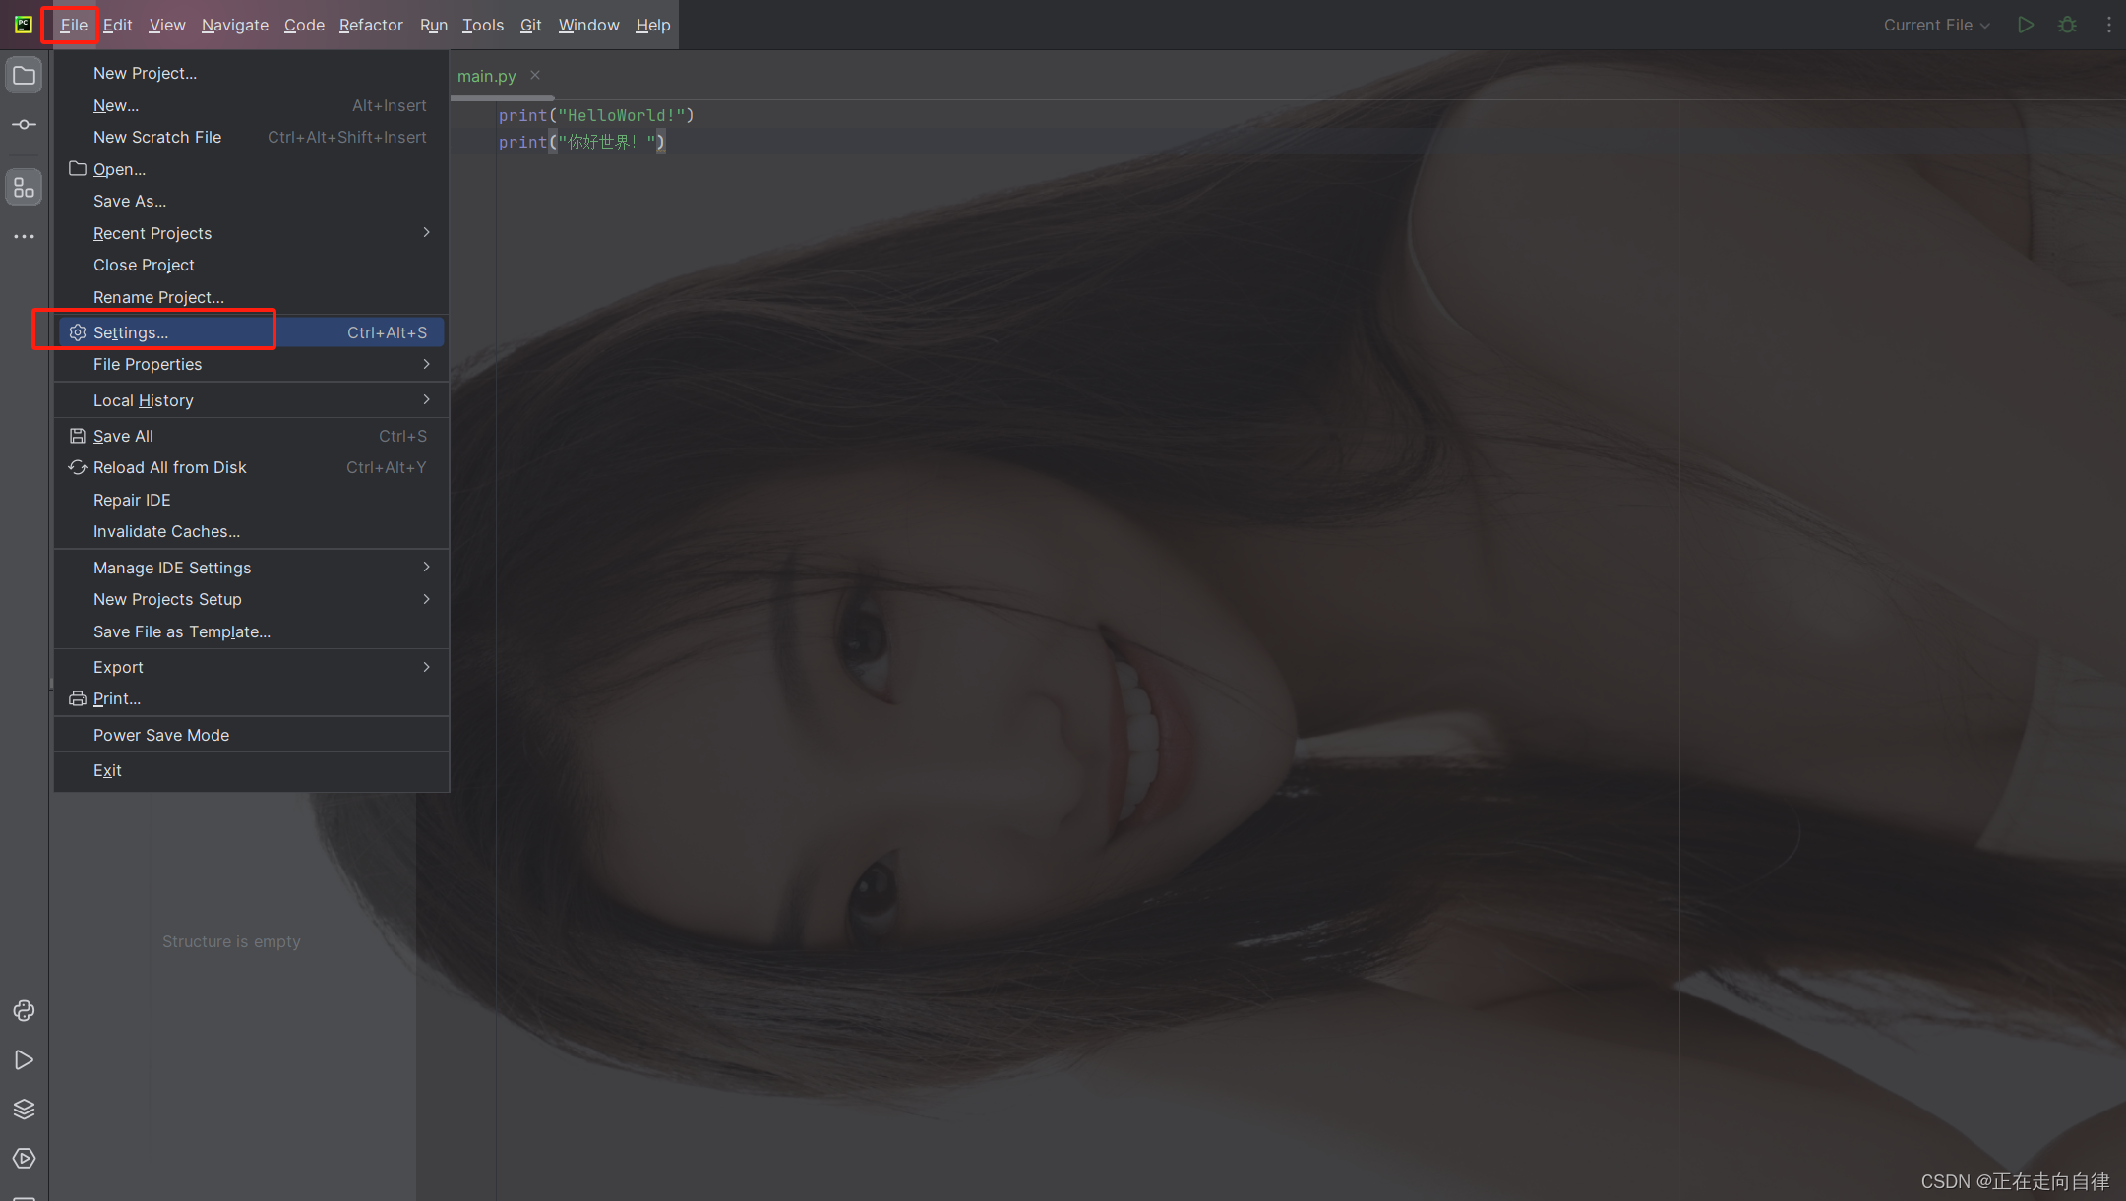The height and width of the screenshot is (1201, 2126).
Task: Open the toolbar more-actions kebab icon
Action: [2108, 25]
